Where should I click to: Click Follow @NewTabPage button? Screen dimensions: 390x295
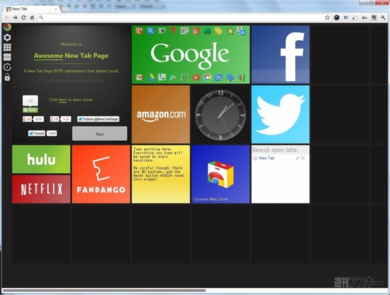tap(98, 119)
